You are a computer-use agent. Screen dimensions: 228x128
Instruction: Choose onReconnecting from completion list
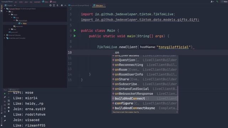[145, 65]
